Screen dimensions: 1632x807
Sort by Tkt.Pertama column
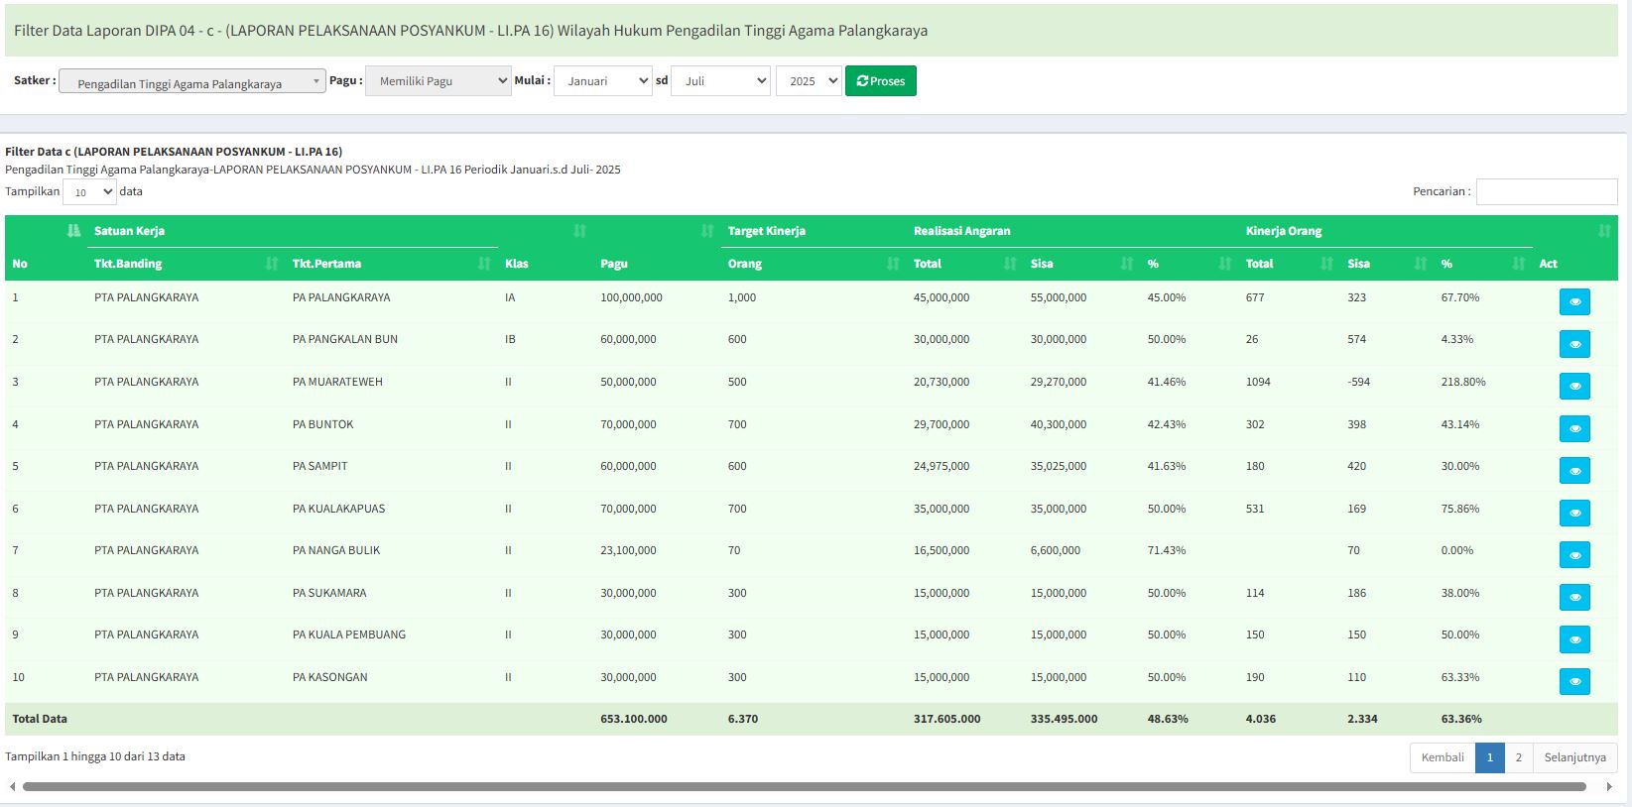pyautogui.click(x=484, y=264)
